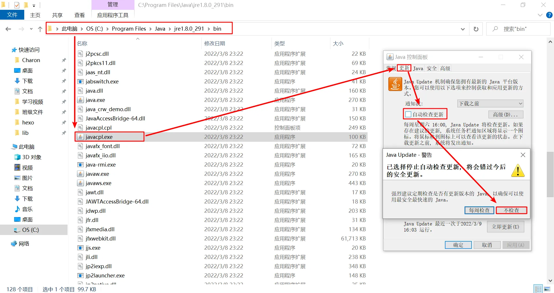Screen dimensions: 554x293
Task: Click the jp2launcher.exe file icon
Action: pyautogui.click(x=81, y=275)
